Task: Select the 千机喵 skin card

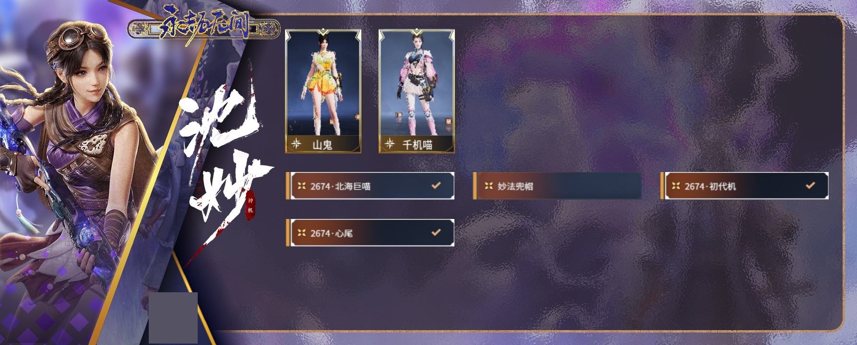Action: 417,91
